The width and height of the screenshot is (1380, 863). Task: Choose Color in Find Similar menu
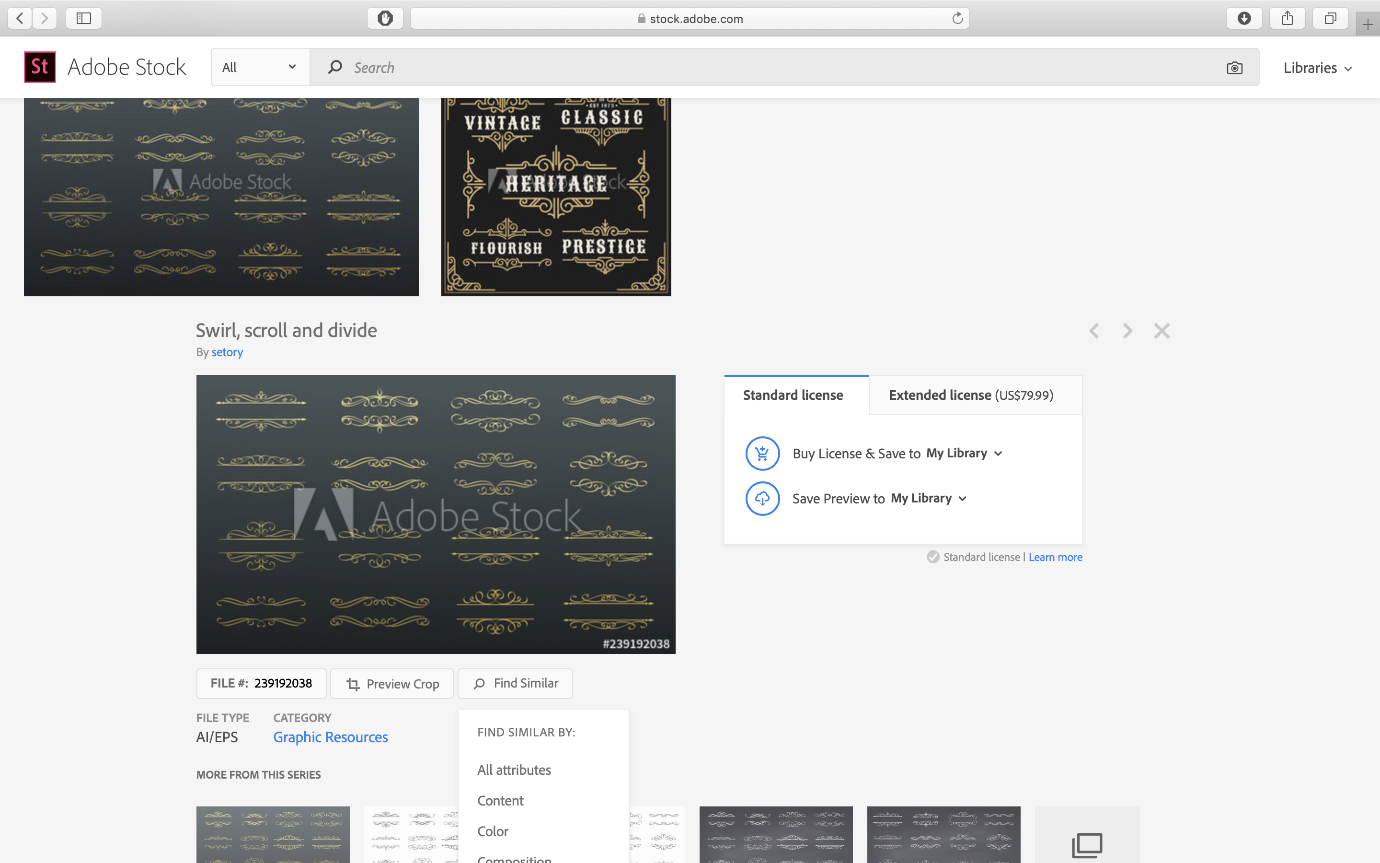[493, 831]
